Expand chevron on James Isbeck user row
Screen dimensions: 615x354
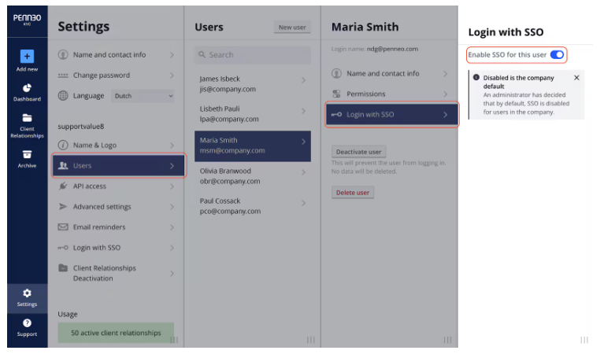tap(304, 80)
